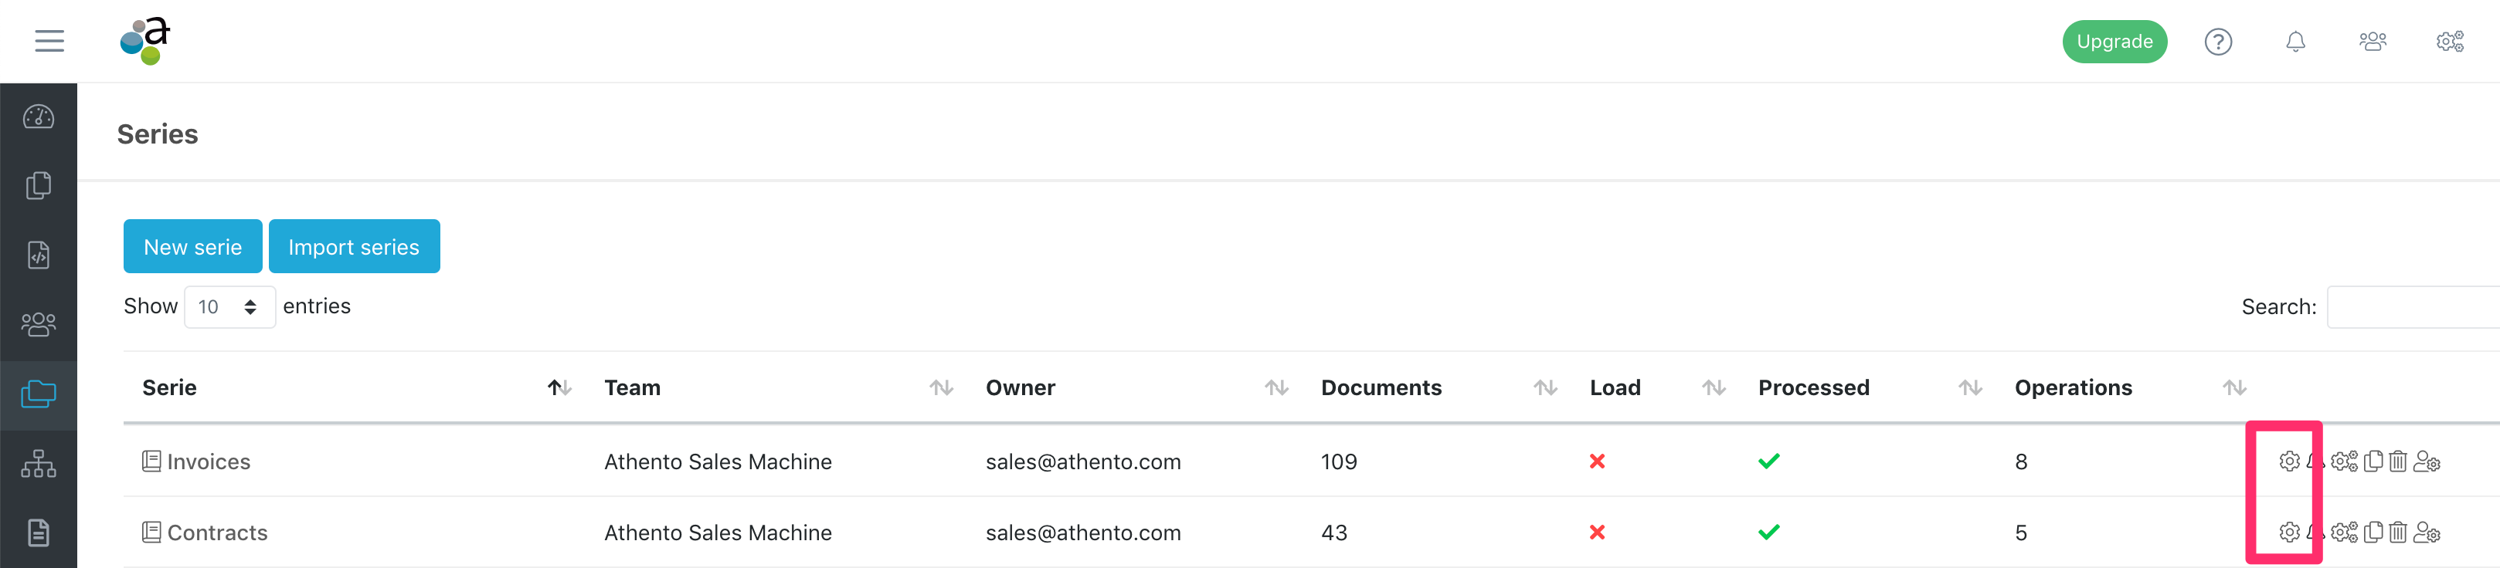Viewport: 2500px width, 568px height.
Task: Duplicate the Invoices serie with copy icon
Action: [2374, 461]
